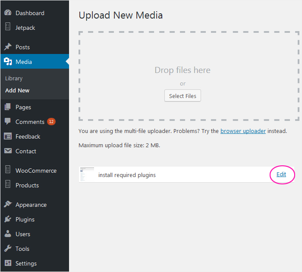Open the Pages menu

35,107
